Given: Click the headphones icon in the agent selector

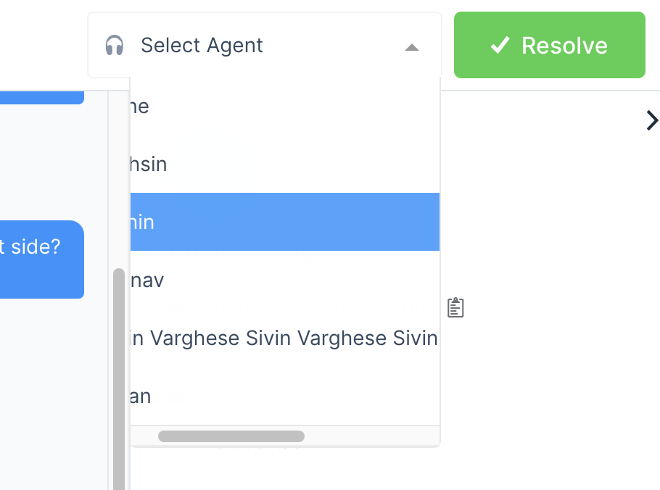Looking at the screenshot, I should [115, 46].
